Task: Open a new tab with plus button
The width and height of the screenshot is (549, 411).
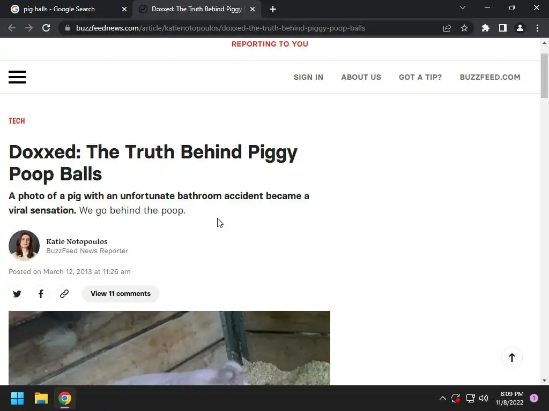Action: tap(273, 9)
